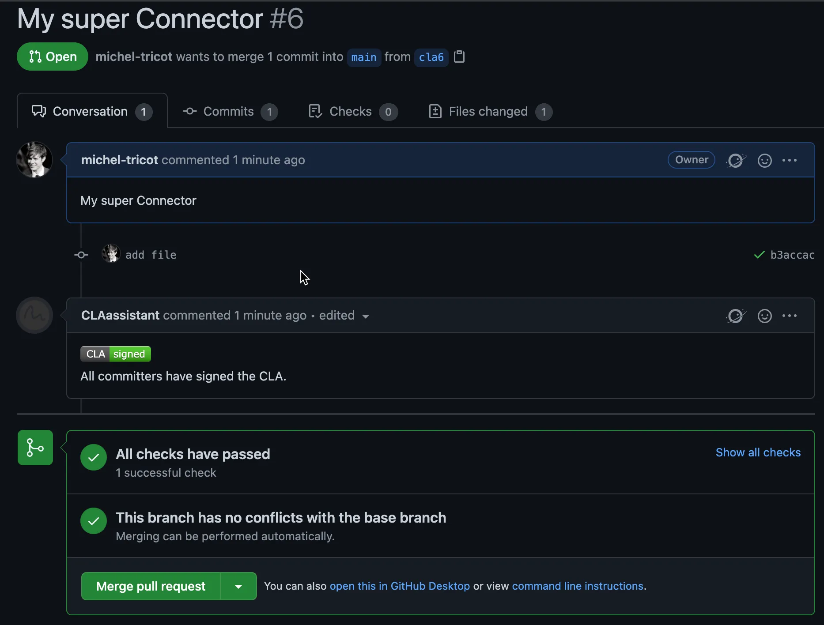Viewport: 824px width, 625px height.
Task: Switch to the Conversation tab
Action: pyautogui.click(x=92, y=111)
